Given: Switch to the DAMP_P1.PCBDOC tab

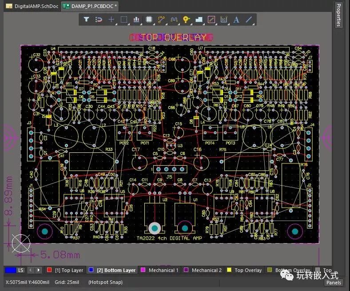Looking at the screenshot, I should (x=90, y=6).
